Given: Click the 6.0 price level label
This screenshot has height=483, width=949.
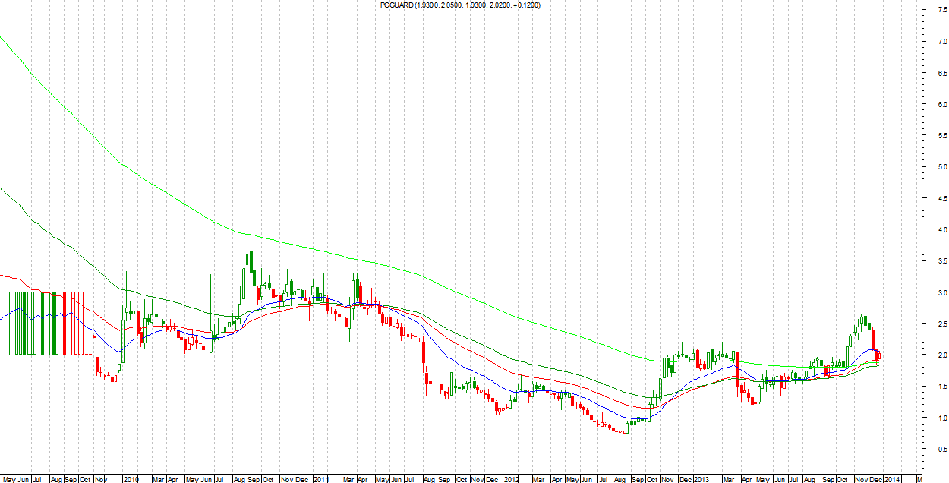Looking at the screenshot, I should click(940, 104).
